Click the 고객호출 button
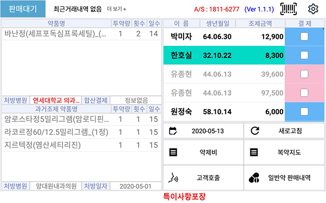The width and height of the screenshot is (326, 203). (x=203, y=178)
